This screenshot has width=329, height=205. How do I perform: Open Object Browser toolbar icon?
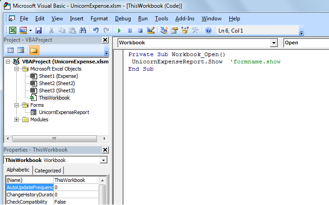coord(185,31)
